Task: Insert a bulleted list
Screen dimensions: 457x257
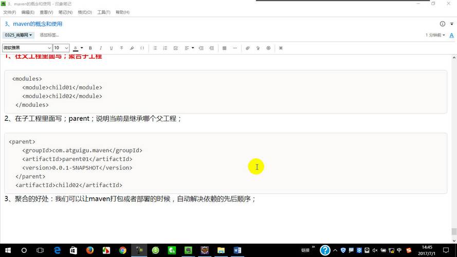Action: [155, 48]
